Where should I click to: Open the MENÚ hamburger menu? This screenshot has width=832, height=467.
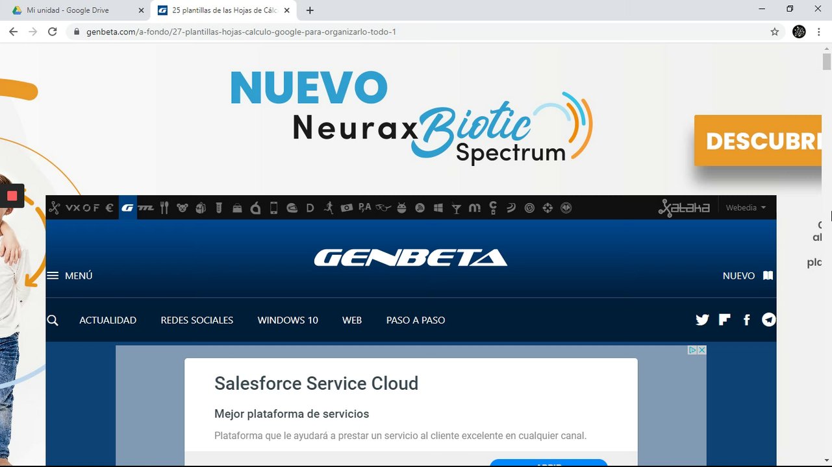[69, 276]
